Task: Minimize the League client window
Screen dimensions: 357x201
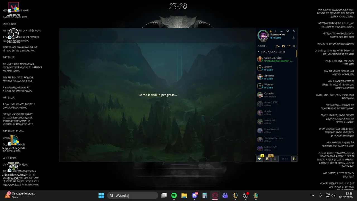Action: [281, 31]
